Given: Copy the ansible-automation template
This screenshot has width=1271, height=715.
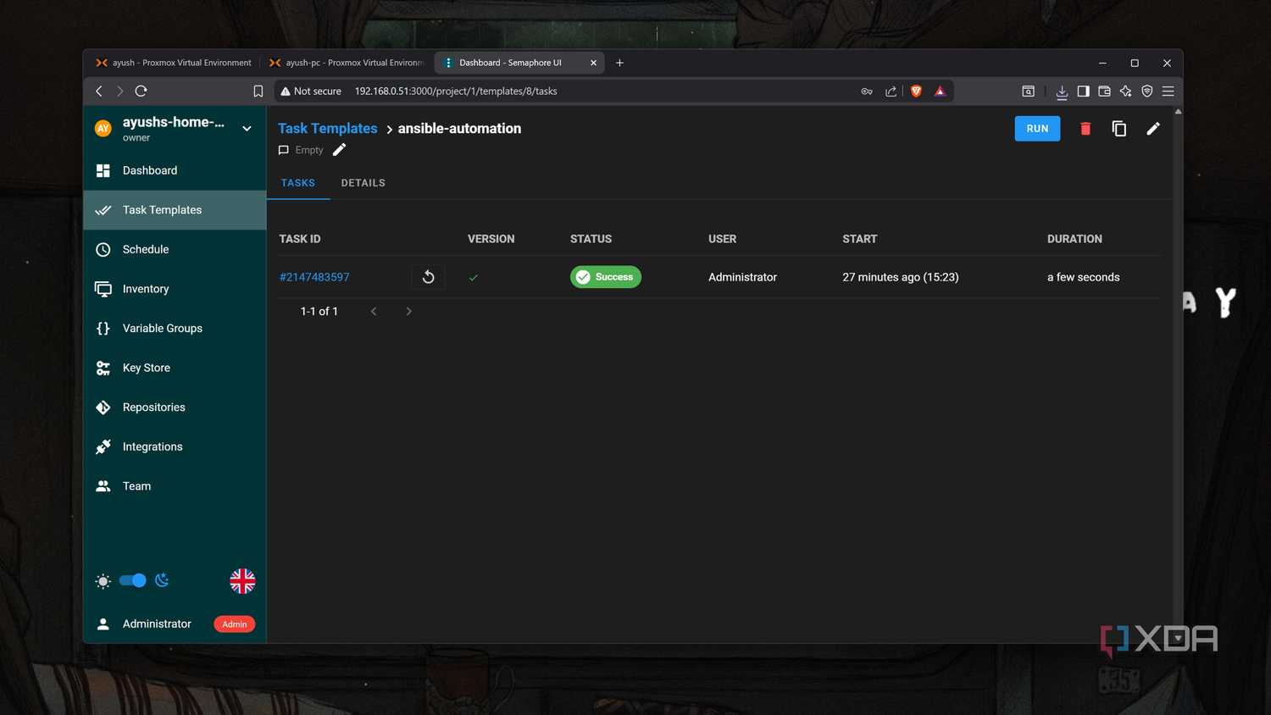Looking at the screenshot, I should click(x=1119, y=129).
